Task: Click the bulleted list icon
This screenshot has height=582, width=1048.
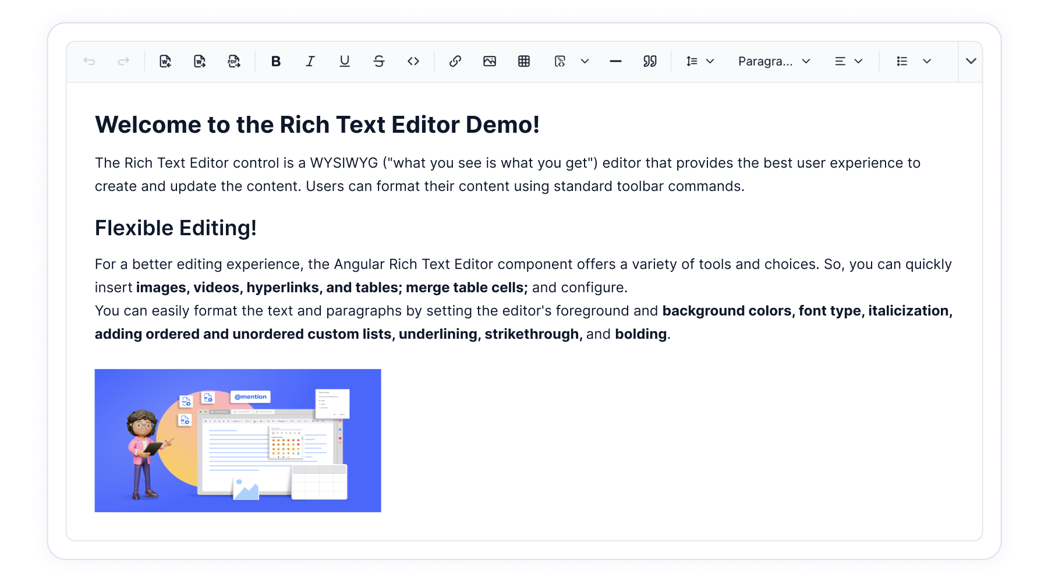Action: click(x=902, y=61)
